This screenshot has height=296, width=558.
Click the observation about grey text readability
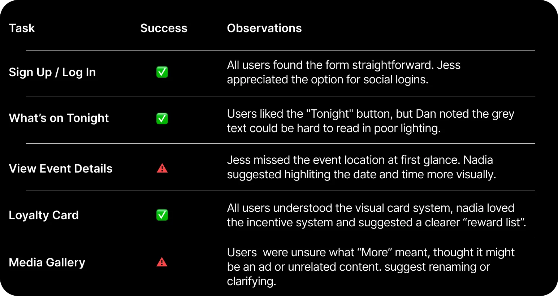[370, 121]
